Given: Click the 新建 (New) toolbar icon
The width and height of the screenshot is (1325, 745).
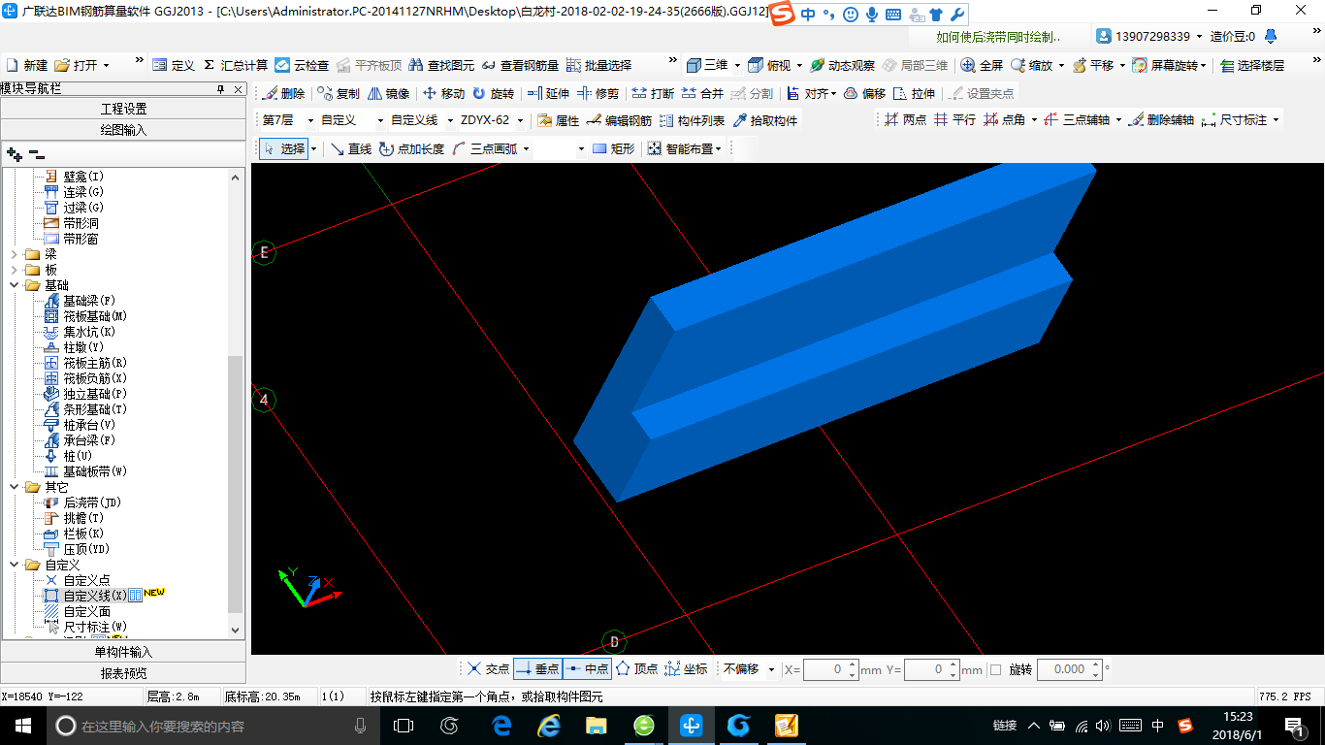Looking at the screenshot, I should pos(27,65).
